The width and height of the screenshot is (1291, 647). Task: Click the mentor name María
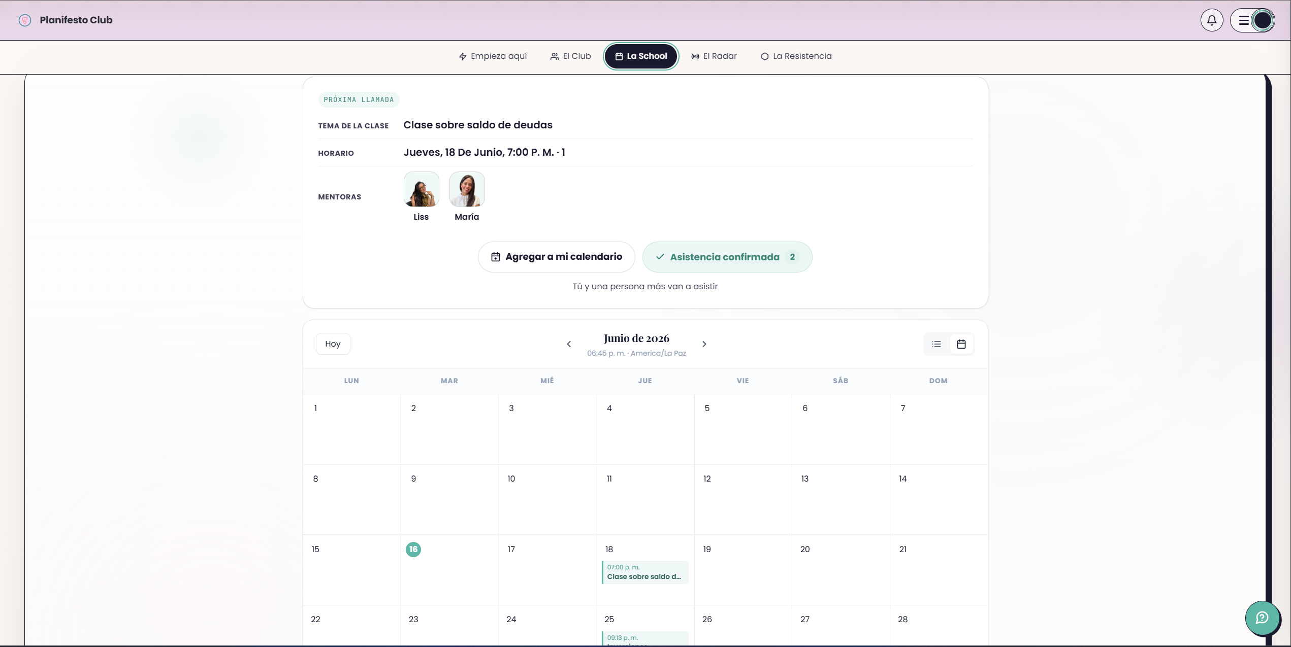click(467, 217)
